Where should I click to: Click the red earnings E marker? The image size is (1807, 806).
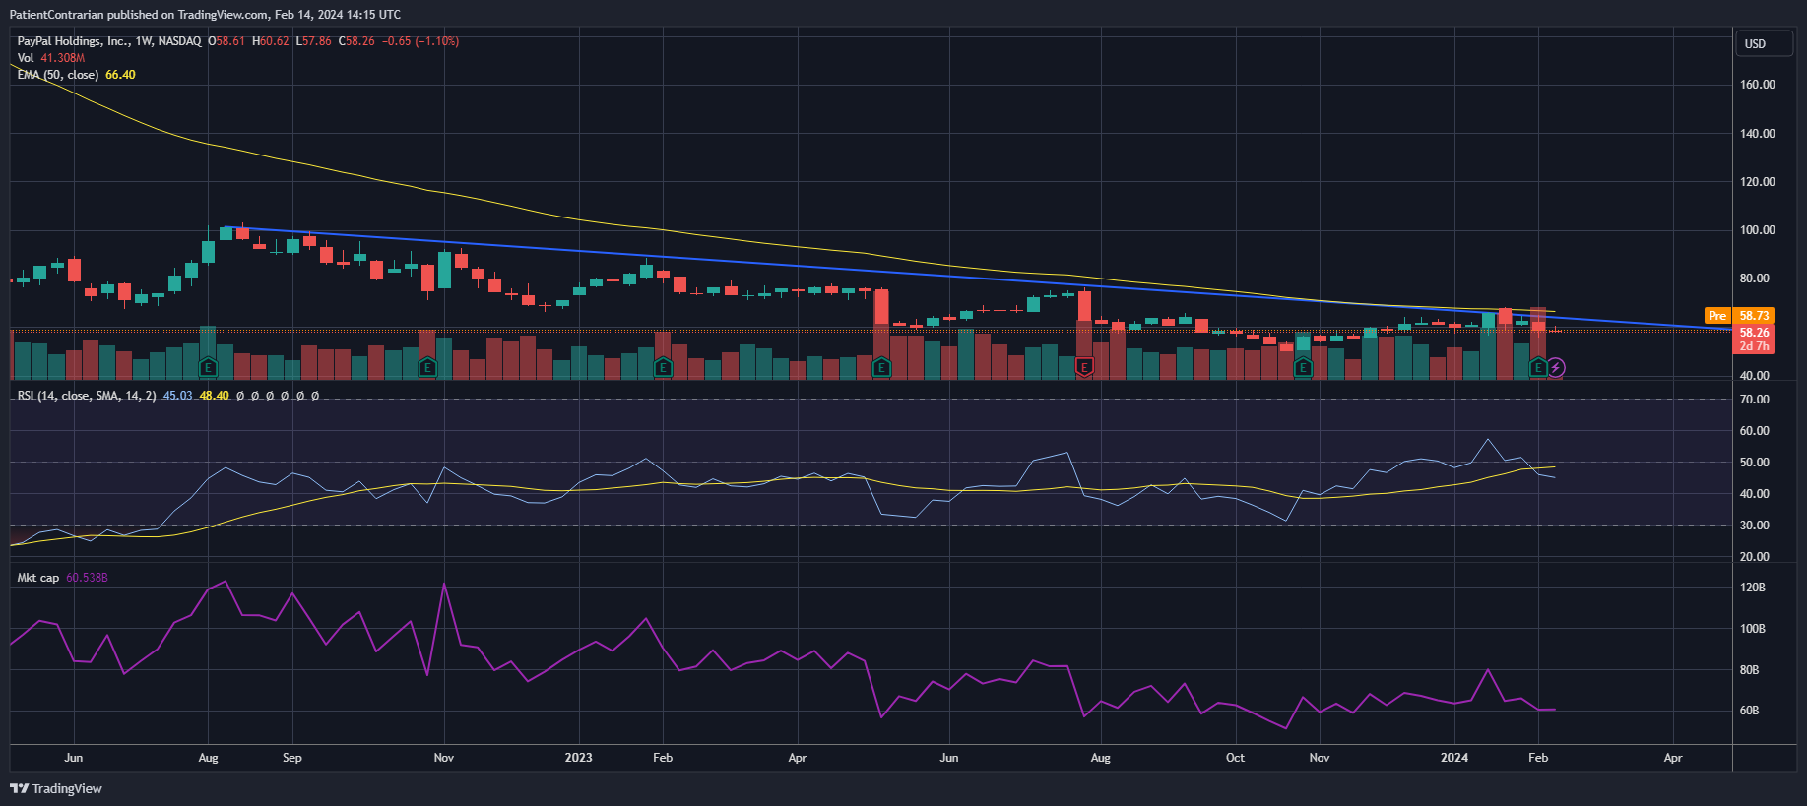1084,368
